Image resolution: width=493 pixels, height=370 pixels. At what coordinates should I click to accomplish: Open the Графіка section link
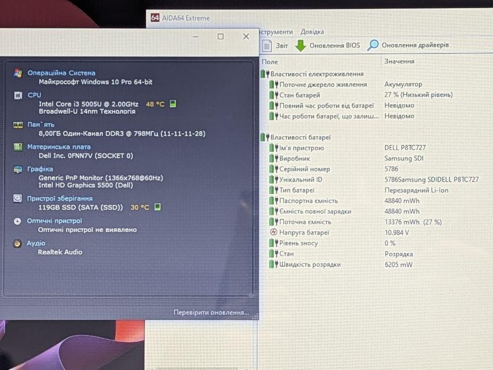(40, 169)
